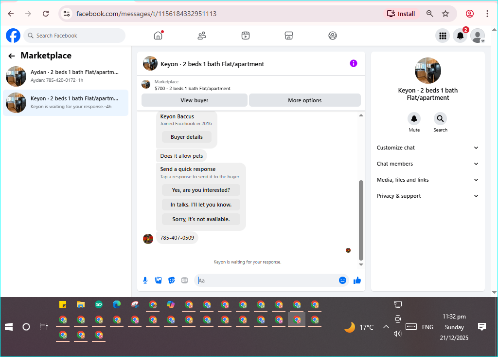This screenshot has width=498, height=357.
Task: Click $700 - 2 beds 1 bath Flat/apartment text
Action: pos(193,89)
